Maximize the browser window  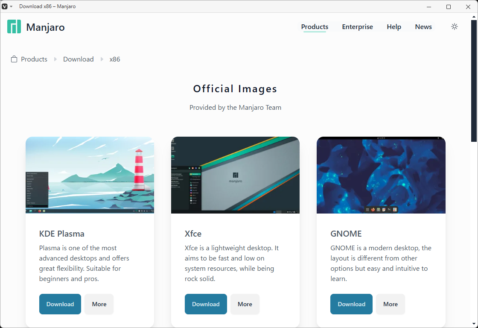coord(449,7)
